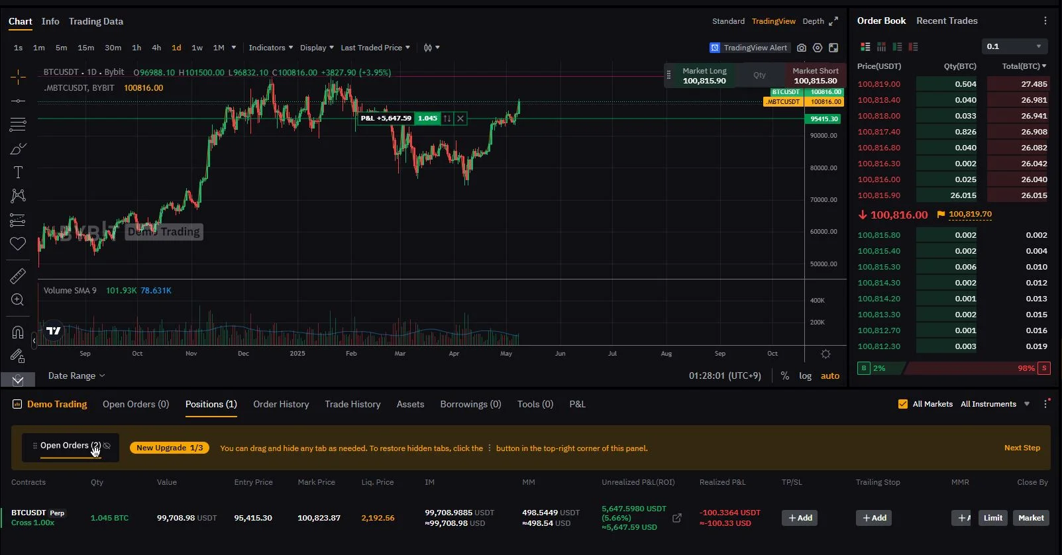Viewport: 1062px width, 555px height.
Task: Expand the chart panel with arrows icon
Action: click(833, 21)
